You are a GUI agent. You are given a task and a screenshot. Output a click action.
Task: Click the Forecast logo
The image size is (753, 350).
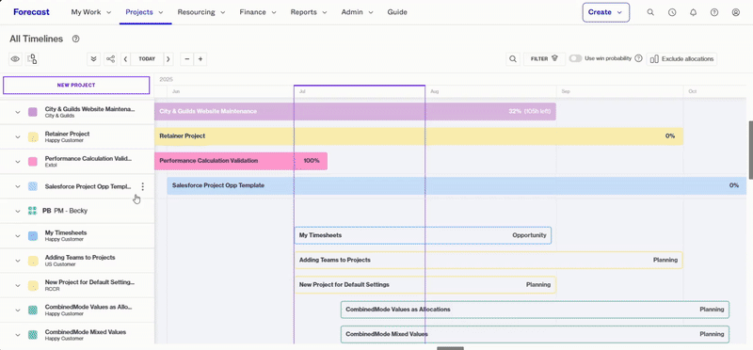coord(31,12)
